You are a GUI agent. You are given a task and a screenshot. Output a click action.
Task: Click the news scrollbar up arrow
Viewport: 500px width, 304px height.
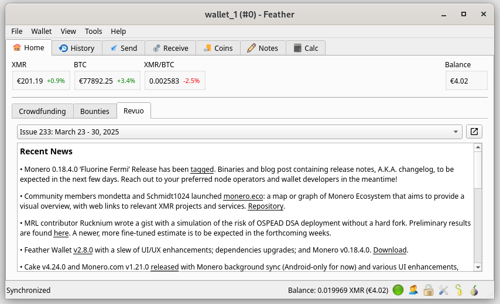coord(478,147)
